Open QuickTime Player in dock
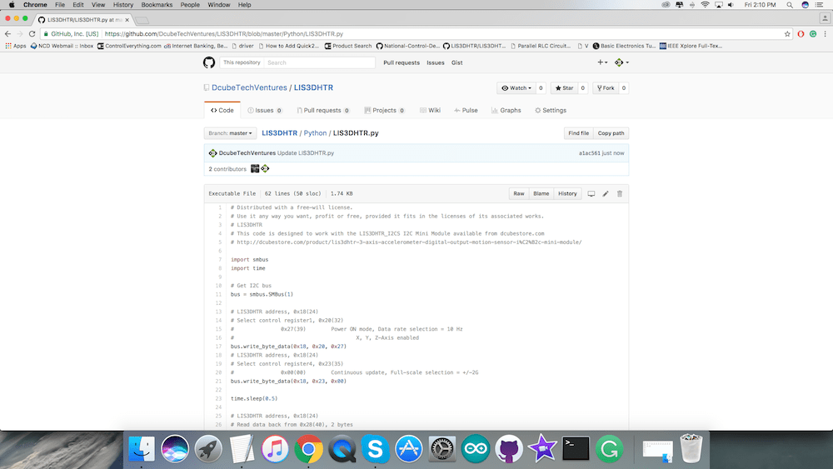The image size is (833, 469). coord(342,449)
